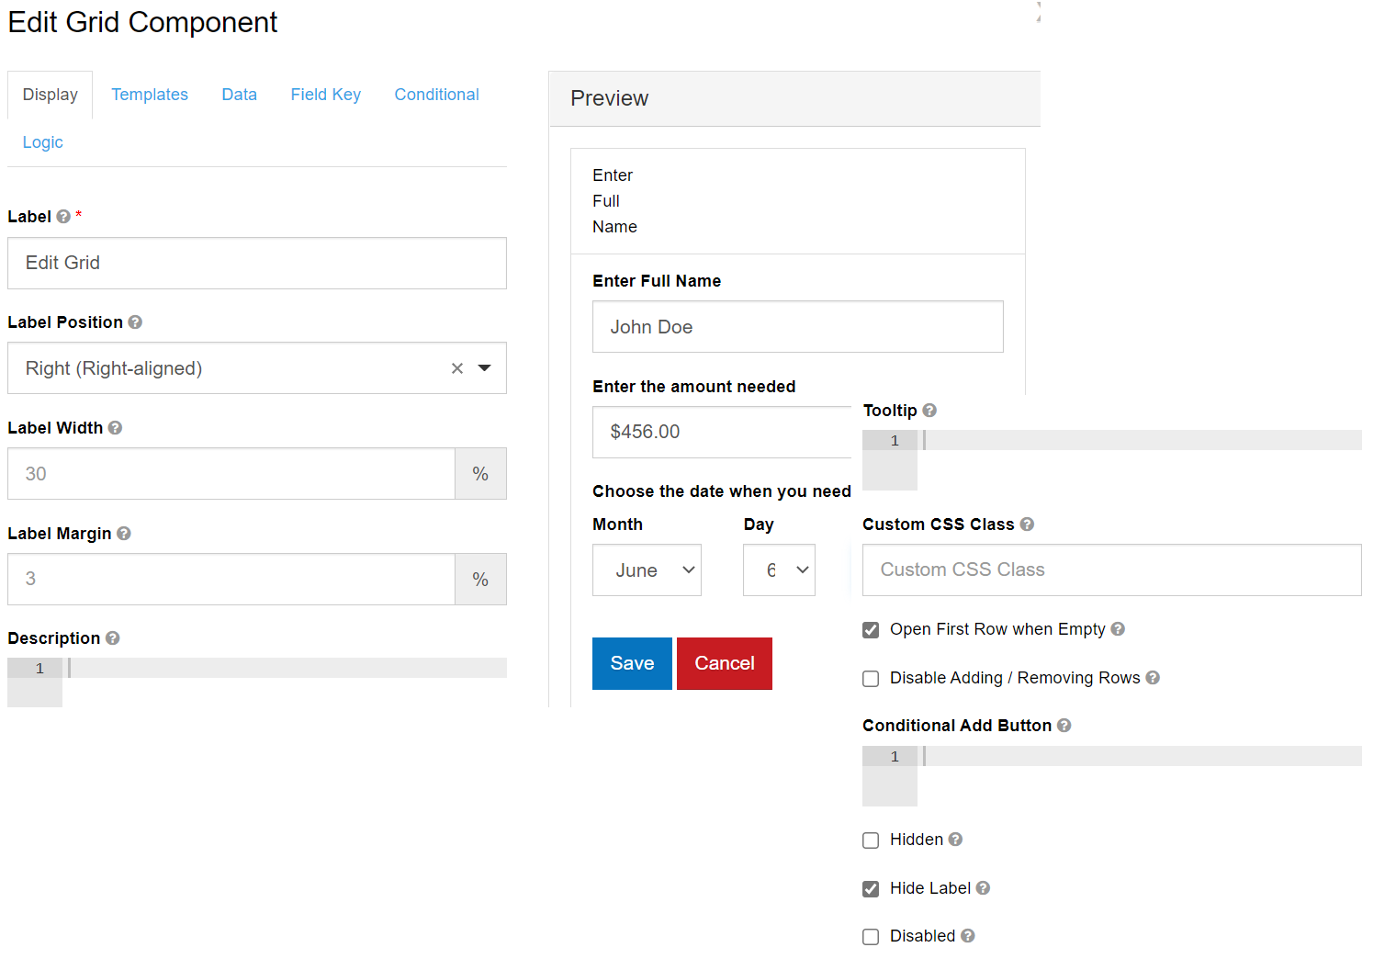The width and height of the screenshot is (1396, 970).
Task: Clear the Label Position selection with X
Action: click(457, 368)
